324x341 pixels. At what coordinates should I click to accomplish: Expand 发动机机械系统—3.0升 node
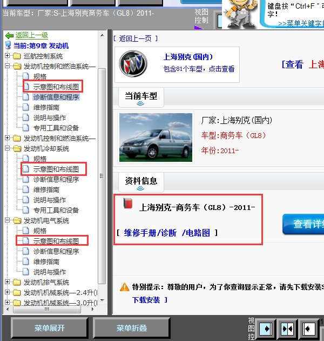point(7,302)
